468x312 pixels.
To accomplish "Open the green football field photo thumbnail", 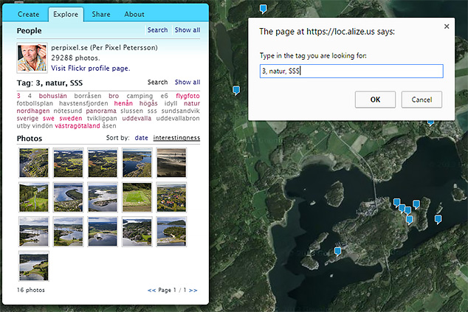I will point(137,197).
